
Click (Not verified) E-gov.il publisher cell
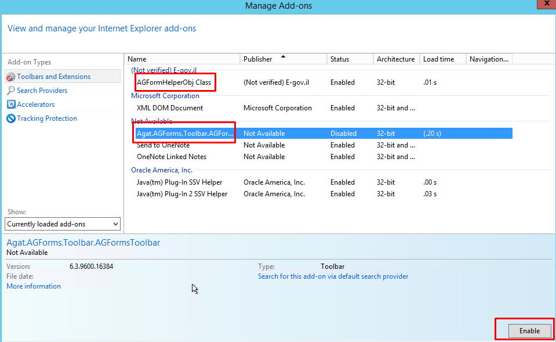coord(276,82)
